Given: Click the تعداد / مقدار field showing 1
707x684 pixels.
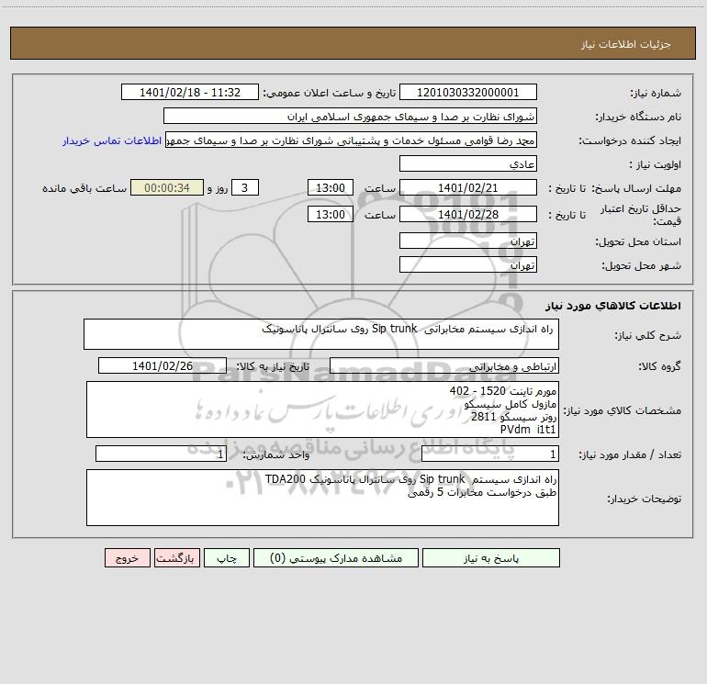Looking at the screenshot, I should (x=490, y=454).
